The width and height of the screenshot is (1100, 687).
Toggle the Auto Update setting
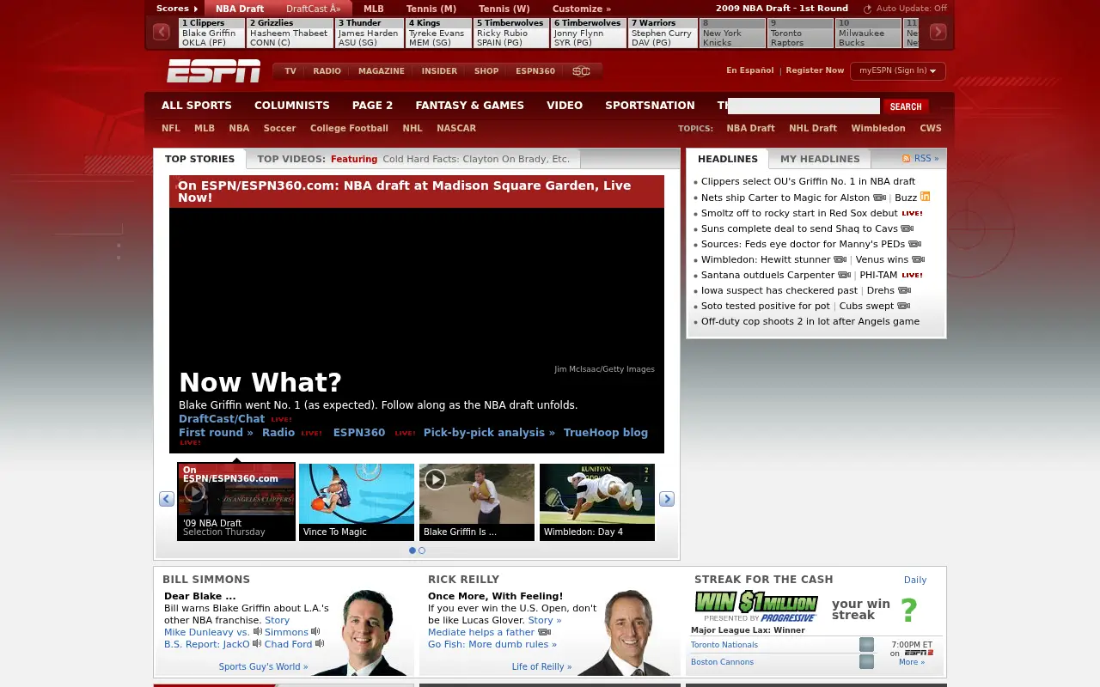coord(905,9)
